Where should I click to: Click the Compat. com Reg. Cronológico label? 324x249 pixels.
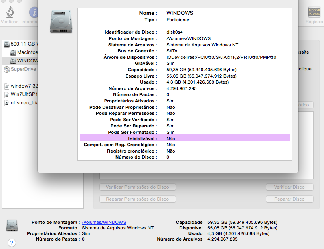[119, 145]
